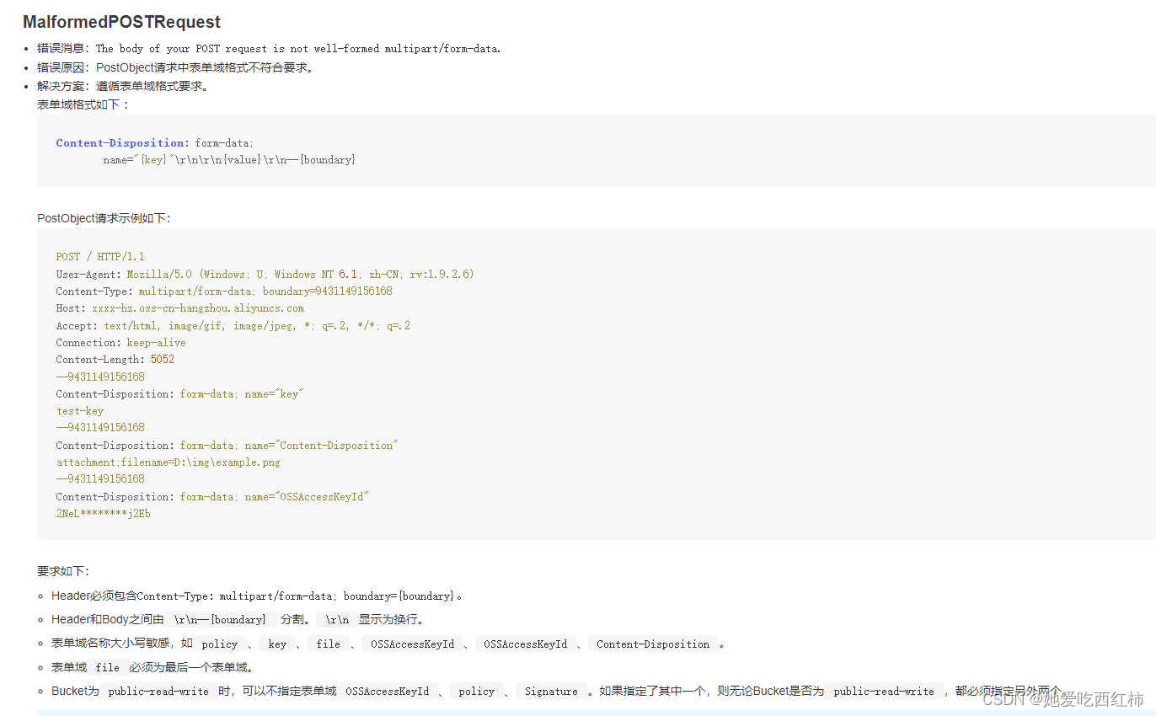The height and width of the screenshot is (716, 1156).
Task: Click the 'file' chip in '必须为最后一个表单域' line
Action: 108,667
